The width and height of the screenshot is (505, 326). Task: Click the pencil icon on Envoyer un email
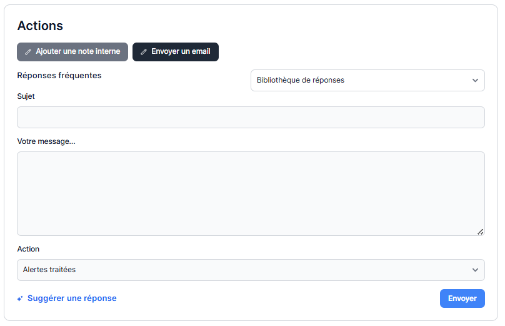(x=144, y=52)
